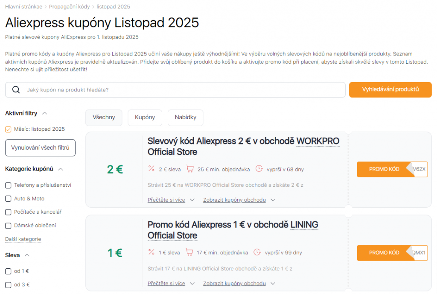Switch to the Kupóny tab
The height and width of the screenshot is (294, 437).
[145, 118]
